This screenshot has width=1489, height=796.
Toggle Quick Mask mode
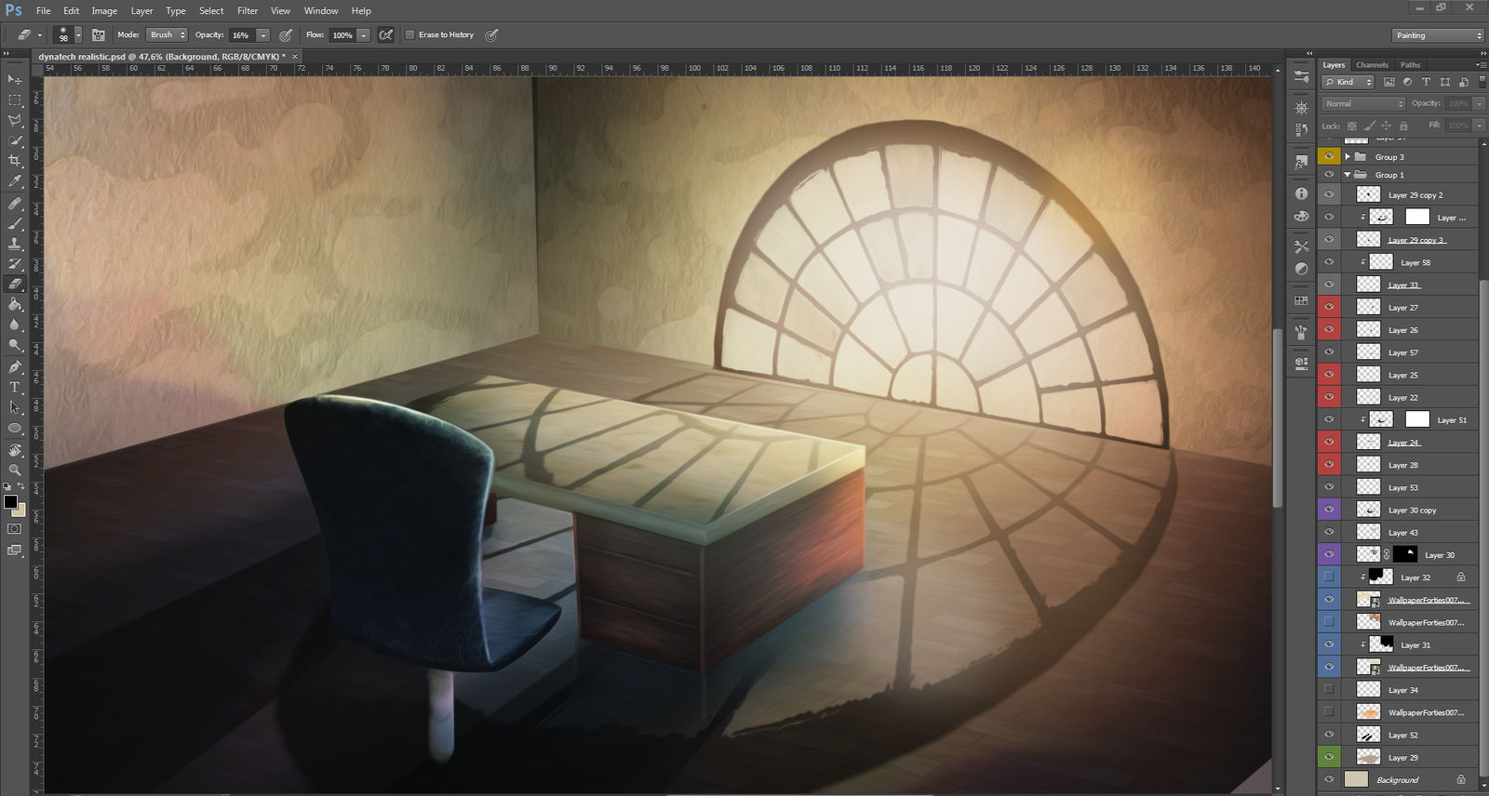14,529
